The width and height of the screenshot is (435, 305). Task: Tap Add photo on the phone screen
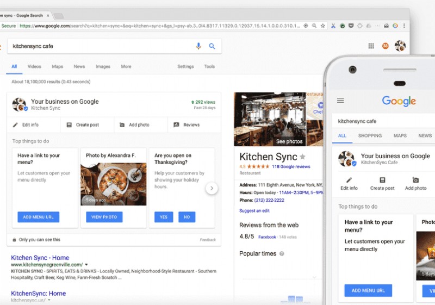(x=415, y=184)
